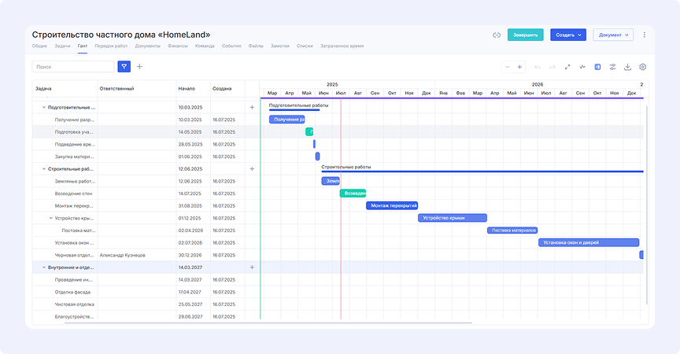Expand the Gantt chart to fullscreen
This screenshot has width=680, height=354.
[x=567, y=67]
